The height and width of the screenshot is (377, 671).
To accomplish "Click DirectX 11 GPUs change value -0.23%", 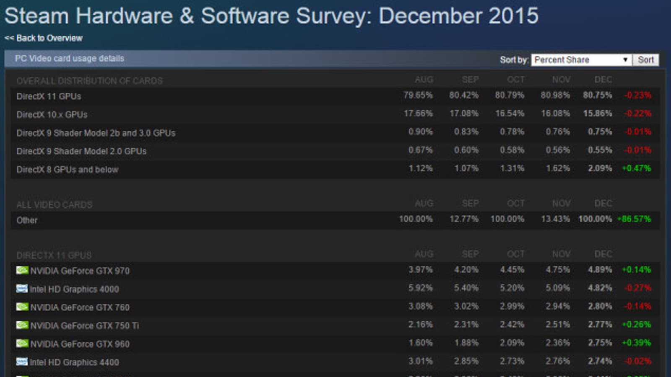I will [x=637, y=96].
